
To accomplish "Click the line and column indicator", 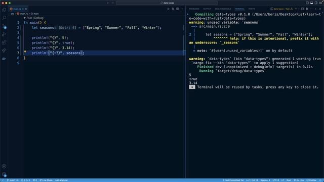I will click(252, 180).
